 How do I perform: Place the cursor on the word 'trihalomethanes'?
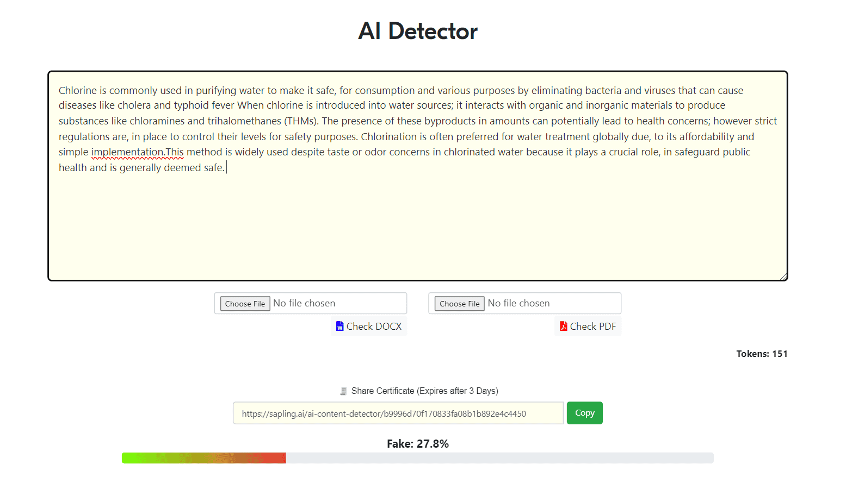click(x=244, y=121)
